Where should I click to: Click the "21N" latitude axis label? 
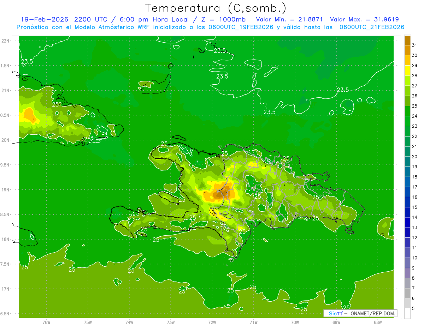pos(6,90)
